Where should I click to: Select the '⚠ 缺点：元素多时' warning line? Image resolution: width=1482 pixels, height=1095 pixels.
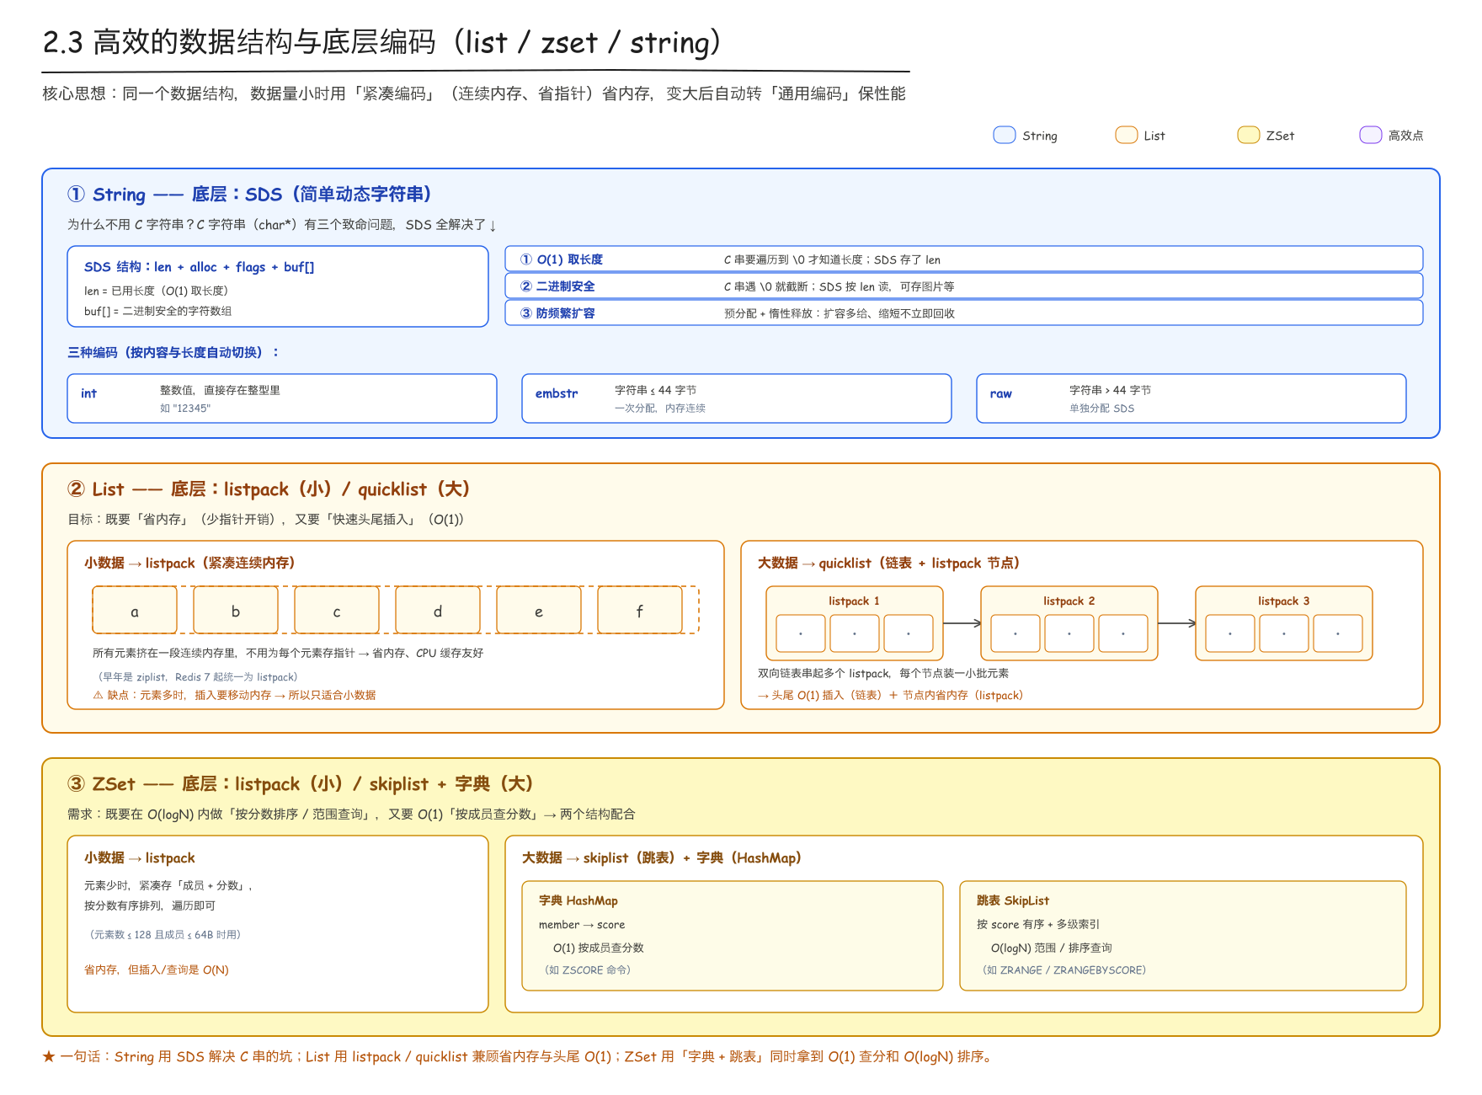tap(234, 695)
